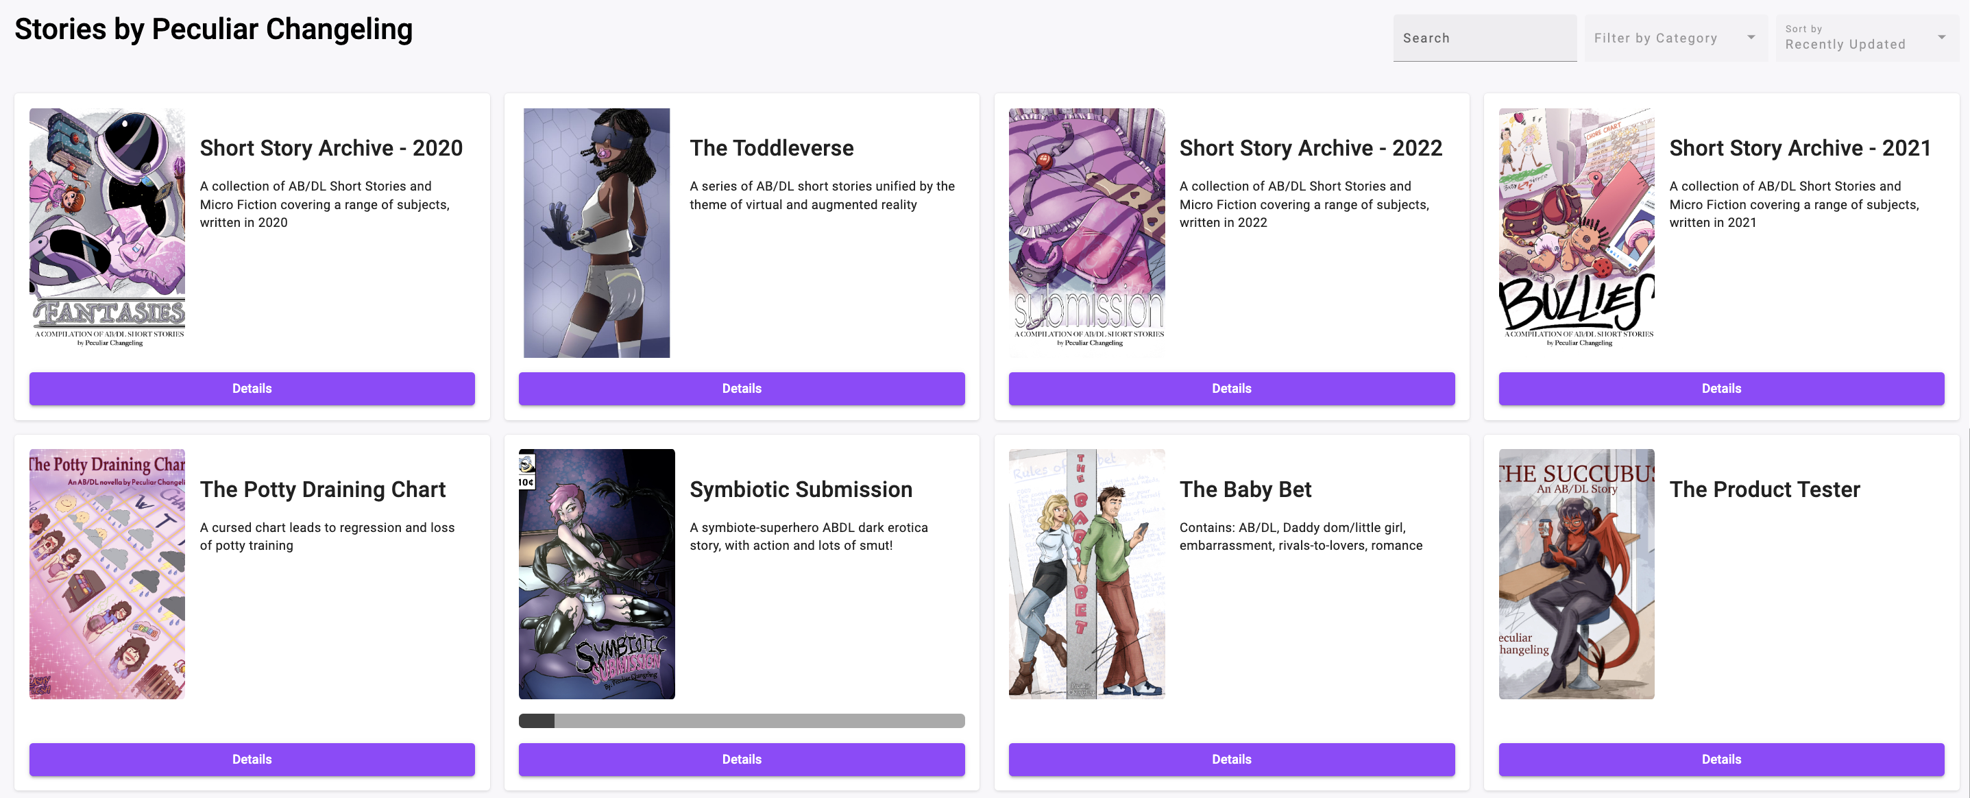The image size is (1970, 798).
Task: Show Details for The Baby Bet
Action: click(x=1231, y=759)
